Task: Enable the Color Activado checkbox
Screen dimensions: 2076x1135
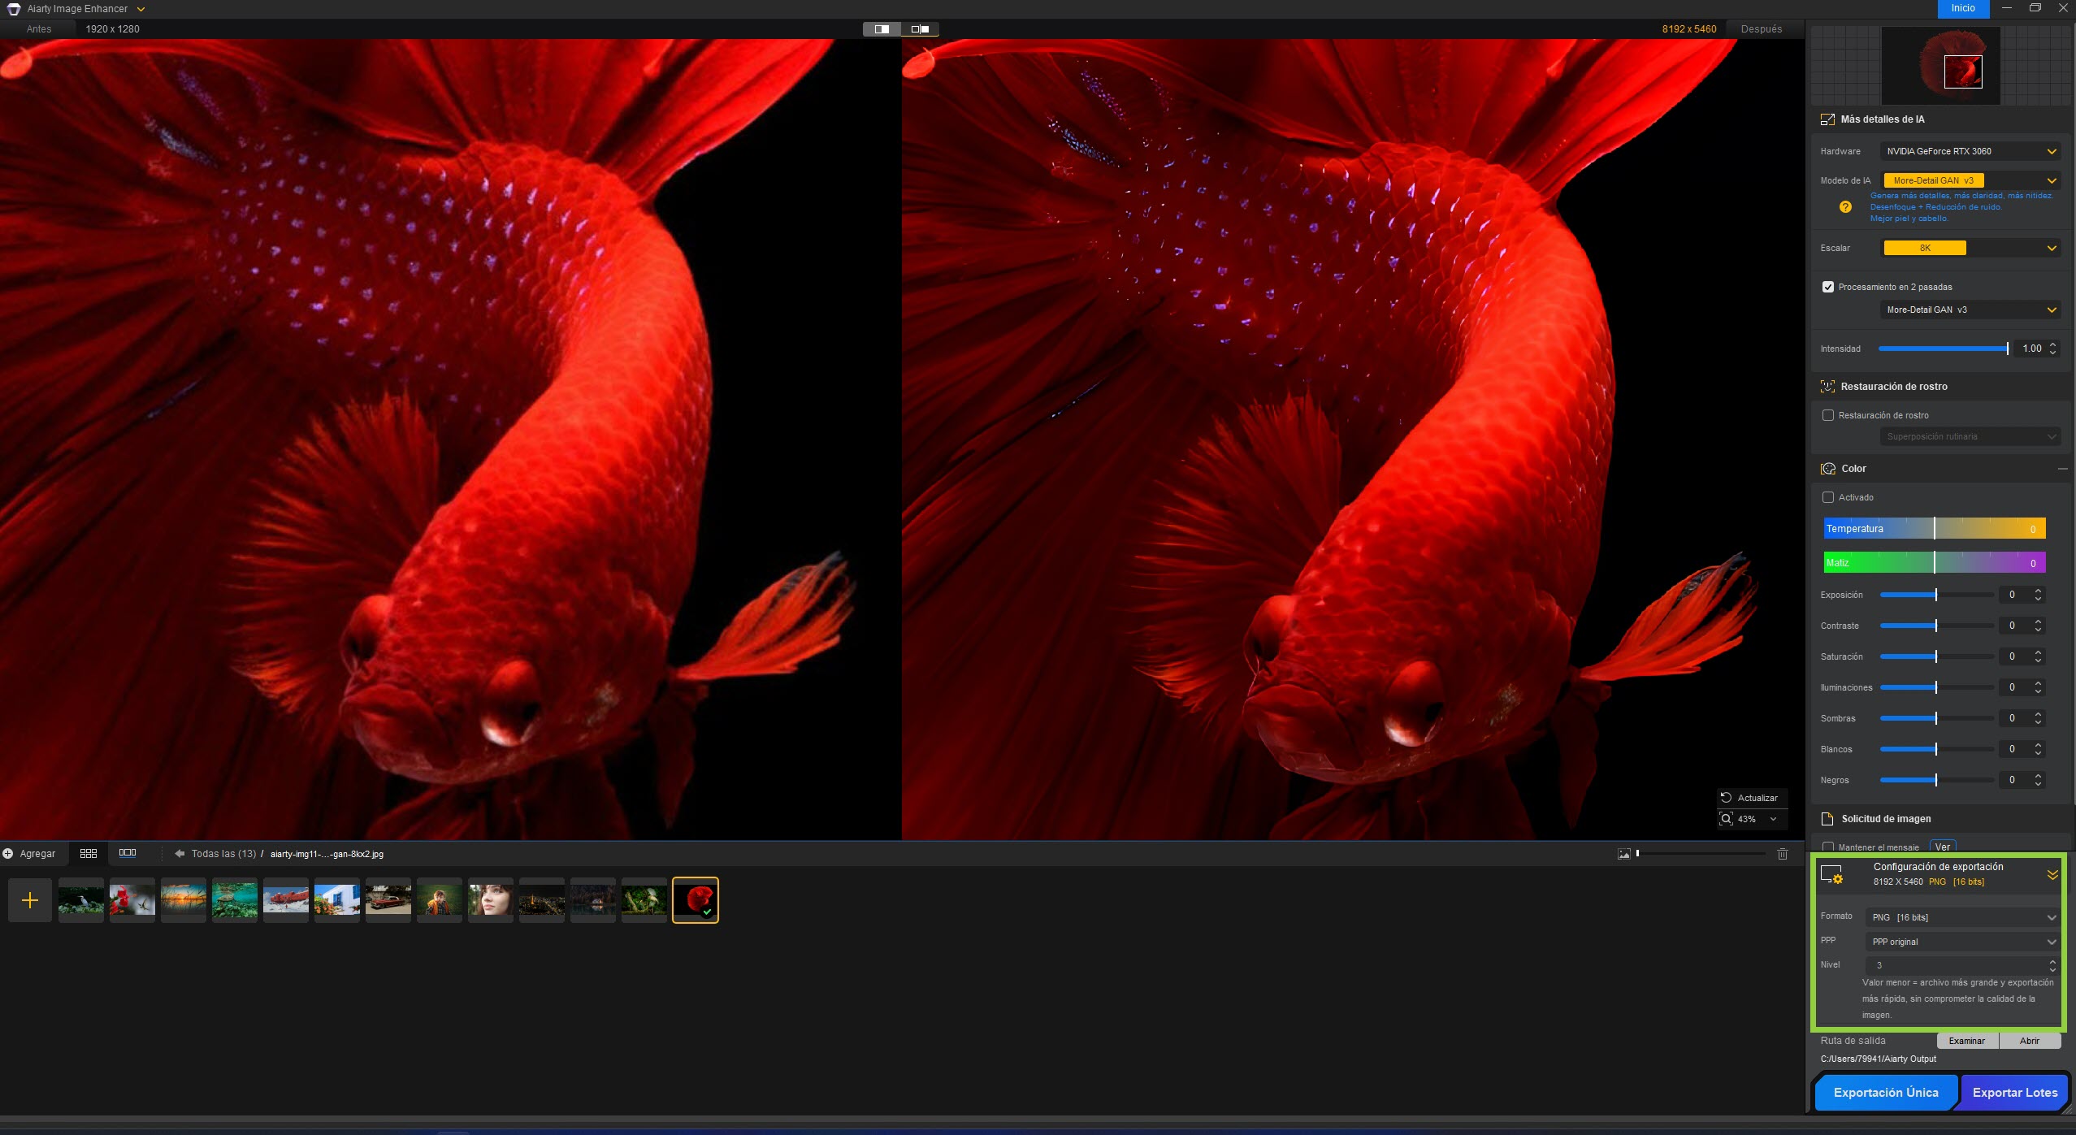Action: 1828,497
